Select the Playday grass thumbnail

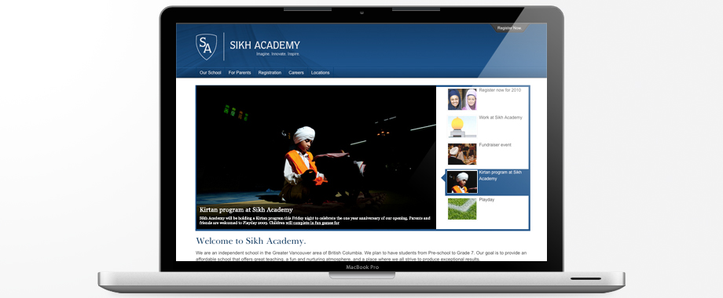pyautogui.click(x=462, y=209)
